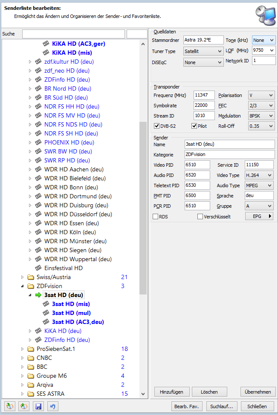
Task: Click the film icon beside Einsfestival HD
Action: pyautogui.click(x=38, y=268)
